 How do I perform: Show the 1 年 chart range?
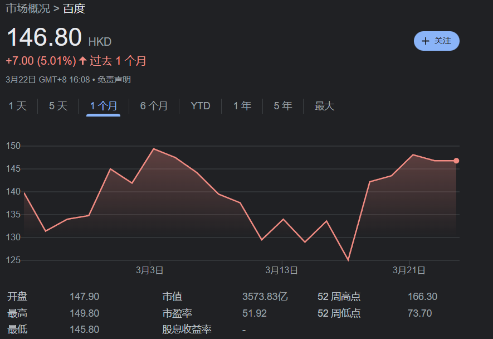point(242,106)
